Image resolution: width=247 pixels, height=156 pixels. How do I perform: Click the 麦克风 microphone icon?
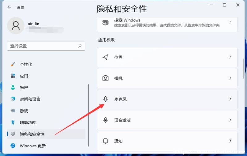[105, 99]
